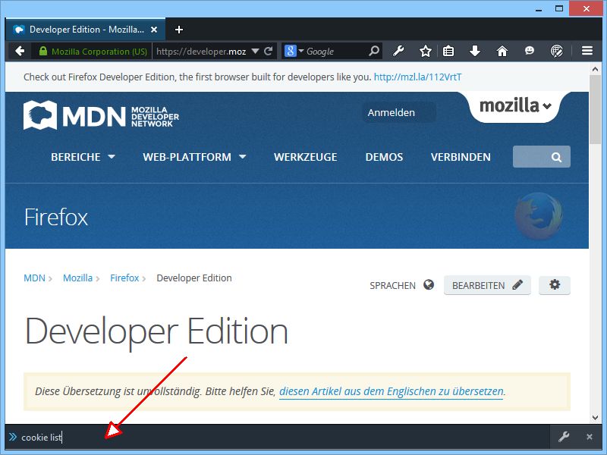Open the gear settings dropdown button
This screenshot has height=455, width=607.
click(555, 286)
